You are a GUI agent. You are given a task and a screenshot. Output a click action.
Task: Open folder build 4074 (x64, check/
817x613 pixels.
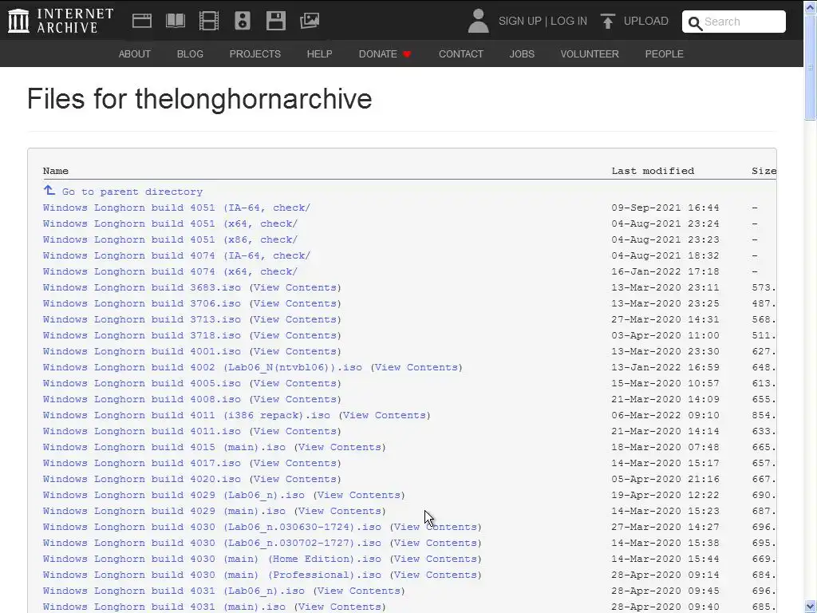click(171, 271)
